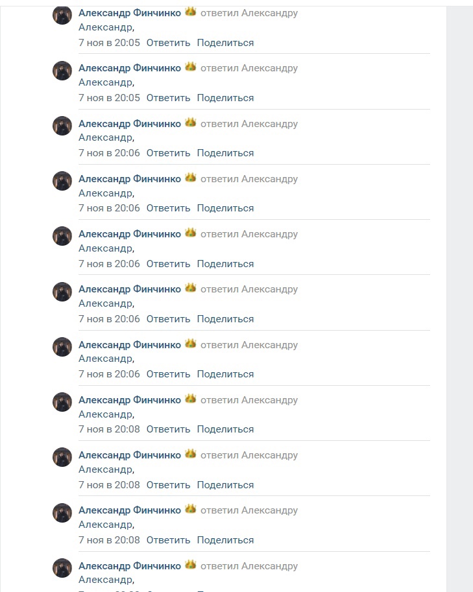Viewport: 473px width, 592px height.
Task: Click the crown icon in the topmost comment
Action: click(190, 12)
